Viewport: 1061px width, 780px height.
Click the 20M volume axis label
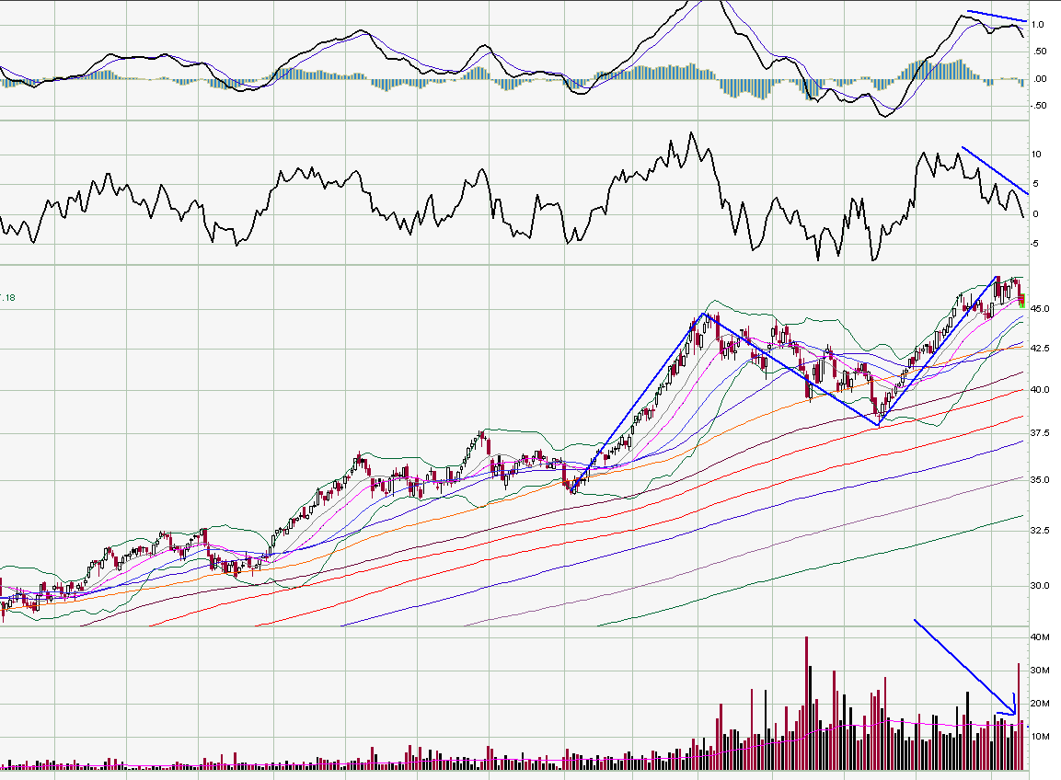(1040, 704)
